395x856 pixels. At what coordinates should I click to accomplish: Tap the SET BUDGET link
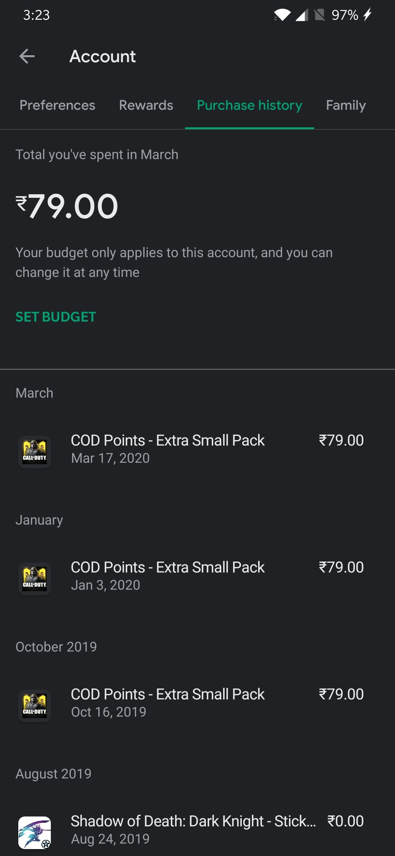pyautogui.click(x=56, y=317)
